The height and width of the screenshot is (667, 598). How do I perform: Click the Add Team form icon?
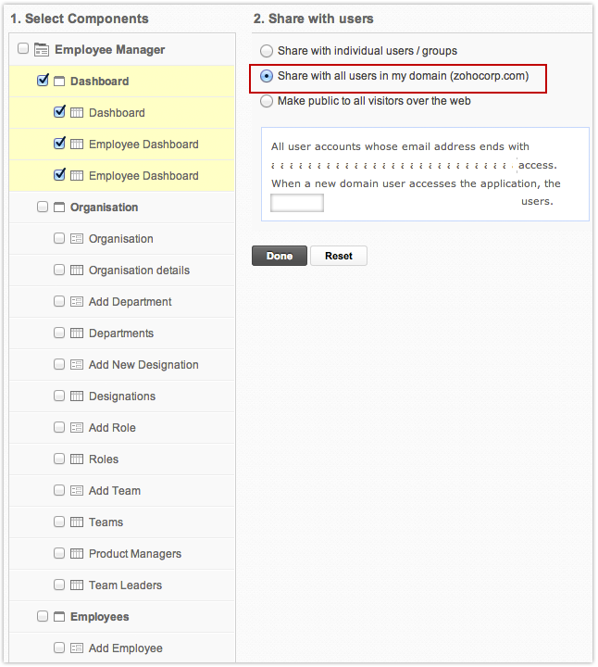77,490
